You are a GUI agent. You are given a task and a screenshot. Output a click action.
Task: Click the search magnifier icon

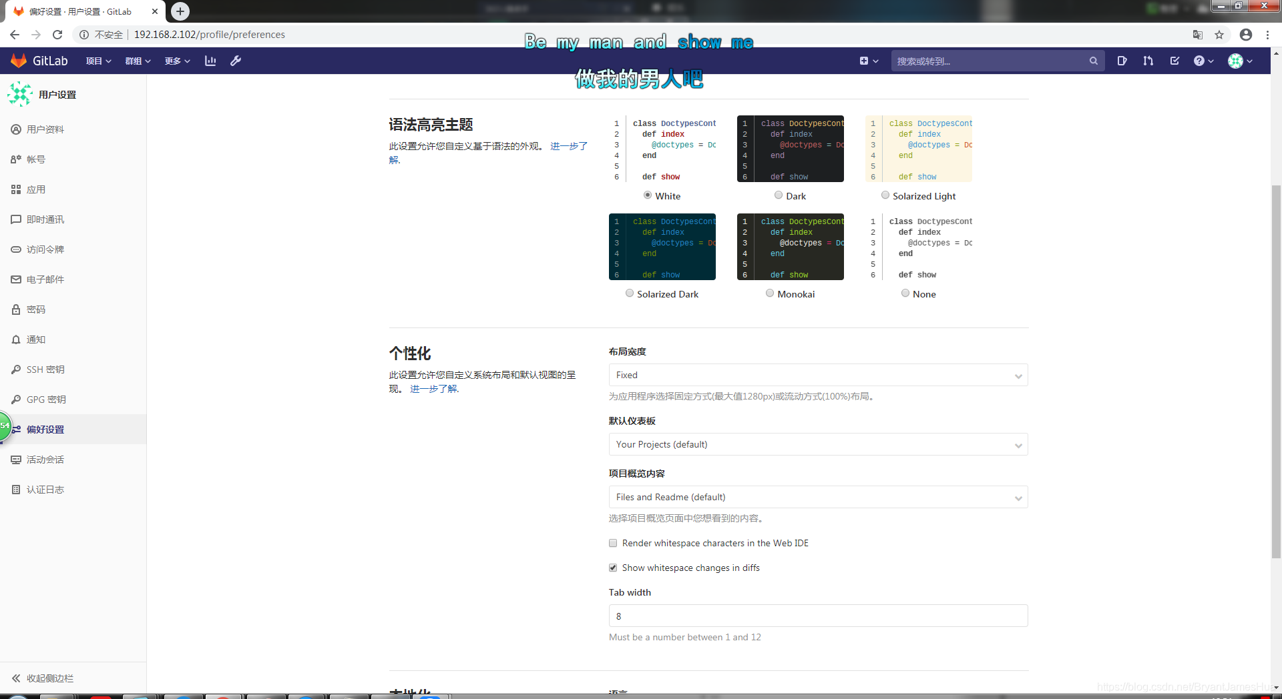coord(1093,61)
